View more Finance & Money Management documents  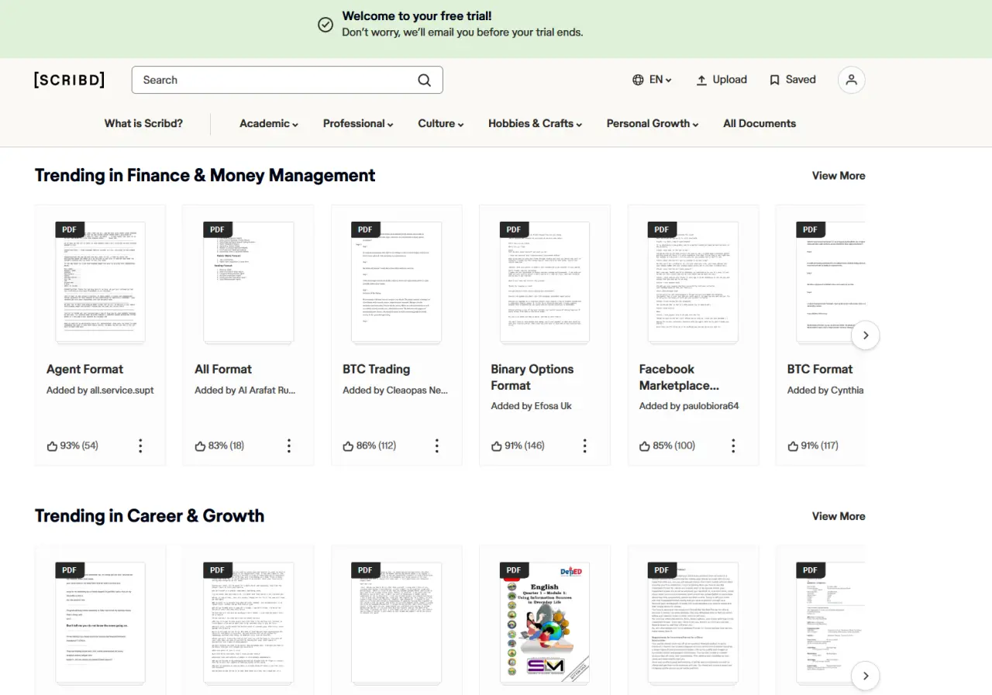click(x=839, y=176)
